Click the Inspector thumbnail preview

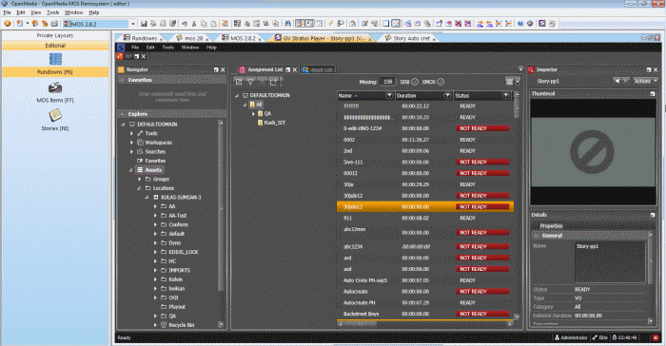(593, 151)
